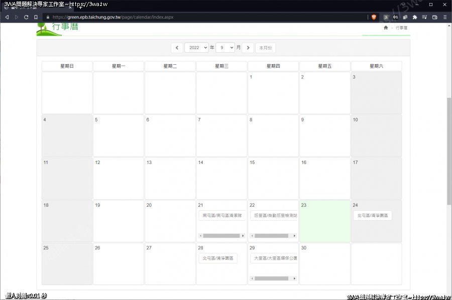Screen dimensions: 452x300
Task: Open the browser extensions puzzle icon
Action: 415,17
